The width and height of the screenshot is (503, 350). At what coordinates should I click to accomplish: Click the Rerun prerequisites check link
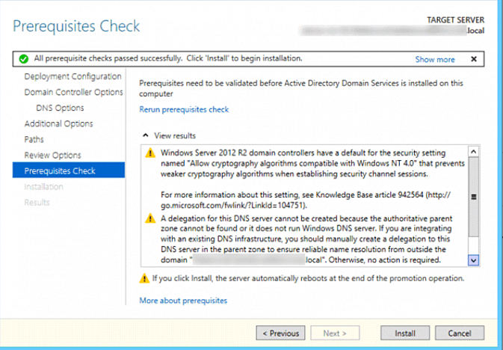[x=184, y=110]
